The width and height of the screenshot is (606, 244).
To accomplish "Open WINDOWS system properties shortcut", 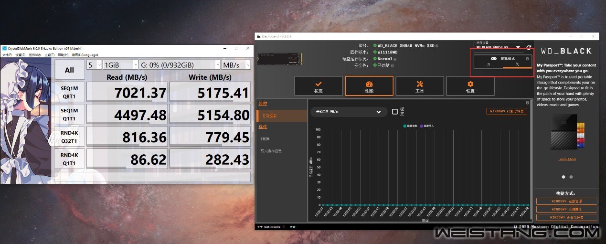I will click(566, 209).
